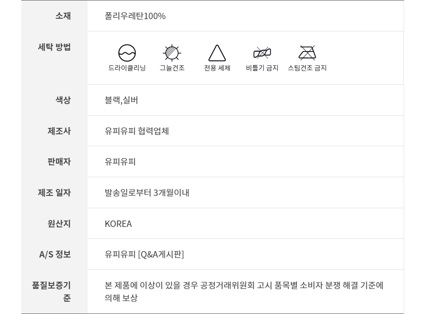Viewport: 425px width, 314px height.
Task: Click the 그늘건조 caption text
Action: point(172,68)
